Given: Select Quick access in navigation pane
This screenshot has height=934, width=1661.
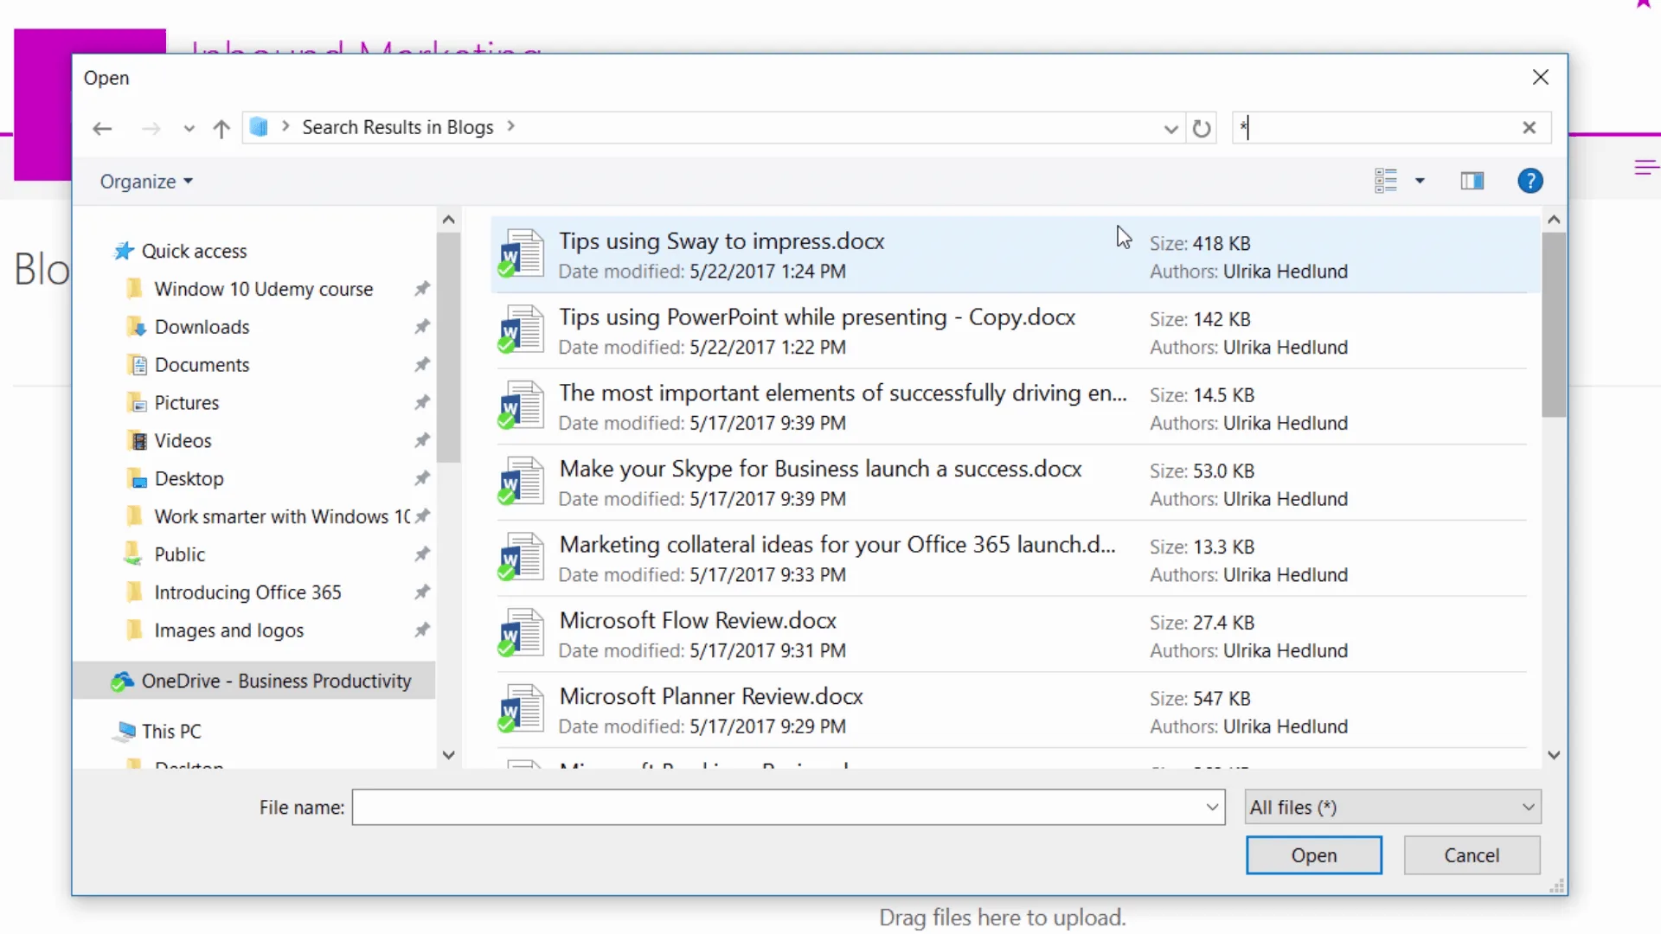Looking at the screenshot, I should (194, 251).
